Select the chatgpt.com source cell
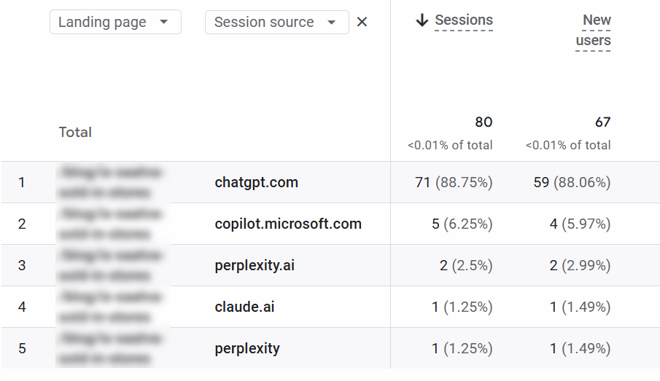 [x=256, y=182]
